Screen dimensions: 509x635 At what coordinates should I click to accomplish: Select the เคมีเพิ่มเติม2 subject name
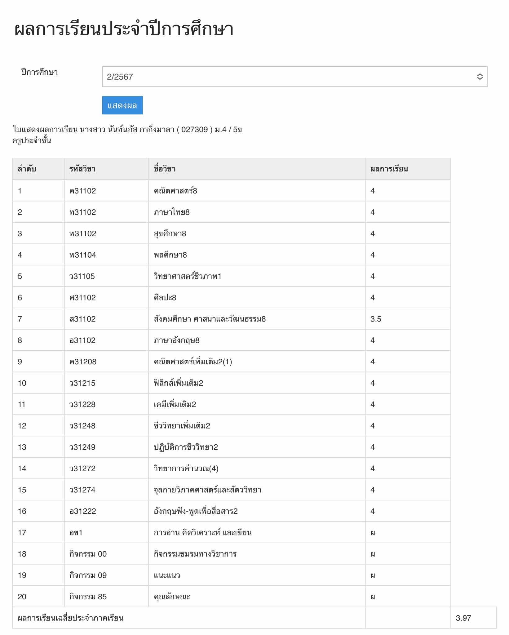(x=175, y=405)
